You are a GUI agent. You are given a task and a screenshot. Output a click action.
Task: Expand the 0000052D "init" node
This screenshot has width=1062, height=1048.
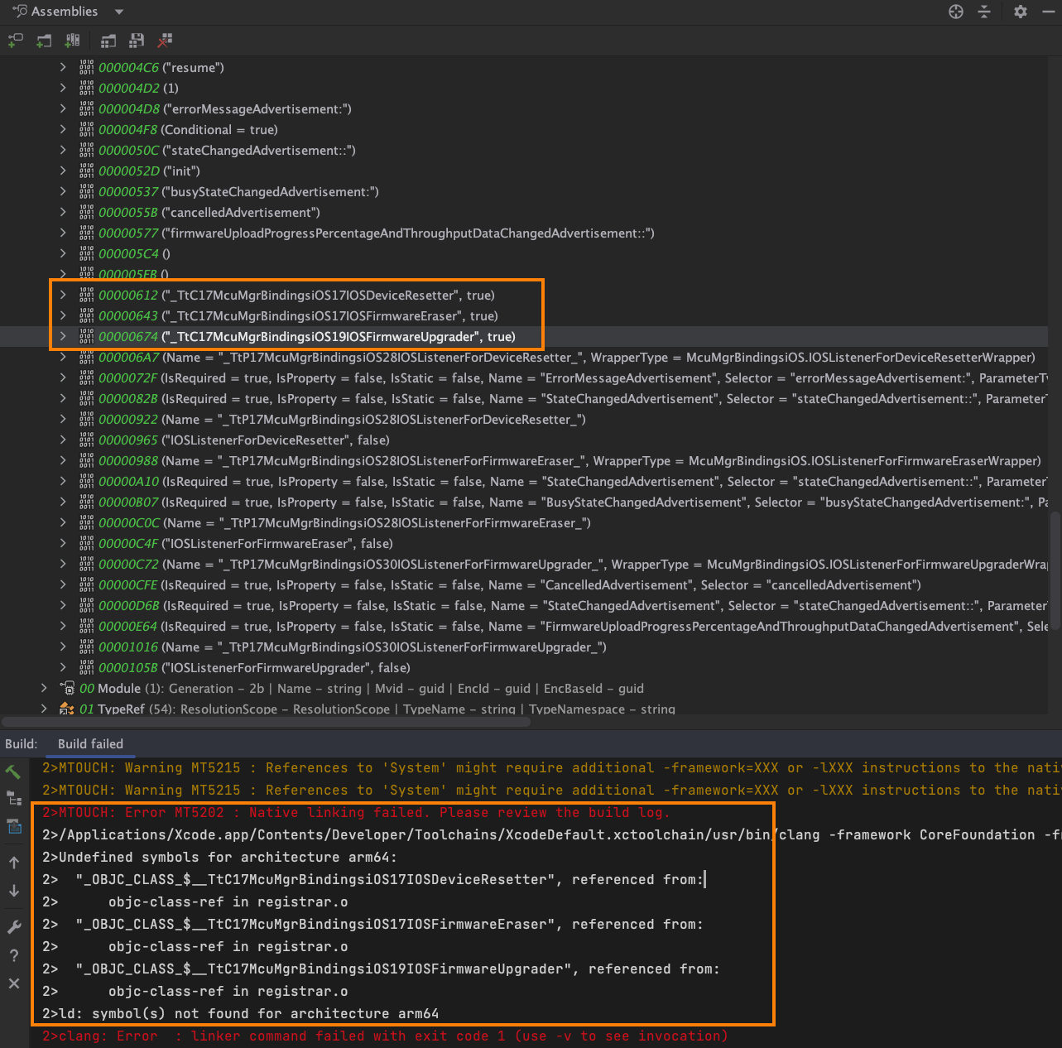[63, 171]
